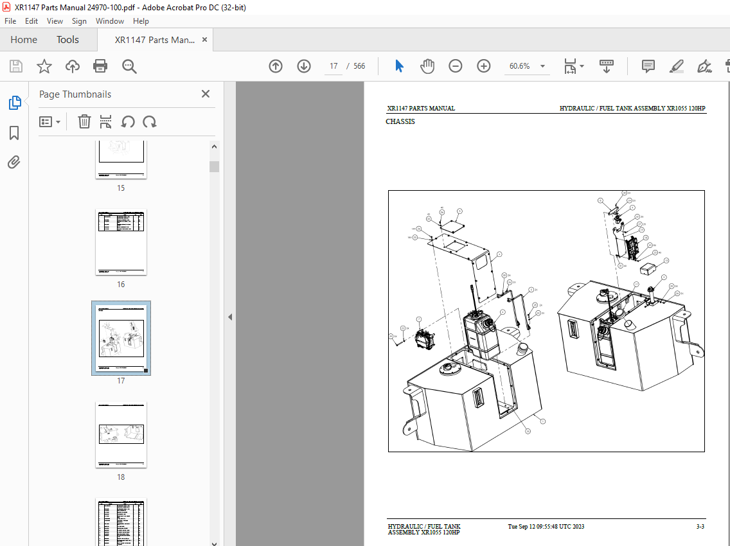
Task: Click the page number field showing 17
Action: (334, 66)
